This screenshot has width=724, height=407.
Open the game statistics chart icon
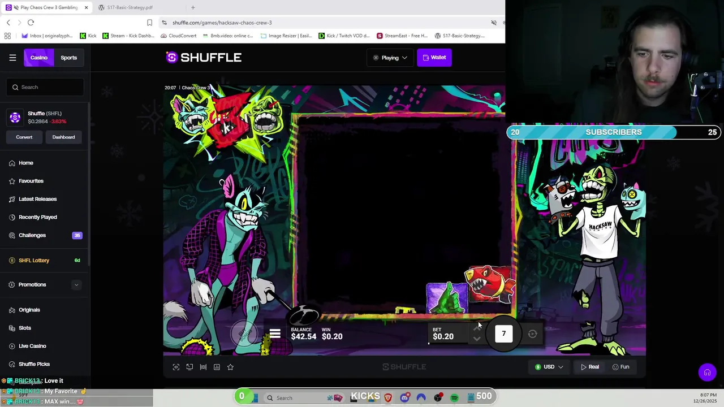(x=217, y=367)
